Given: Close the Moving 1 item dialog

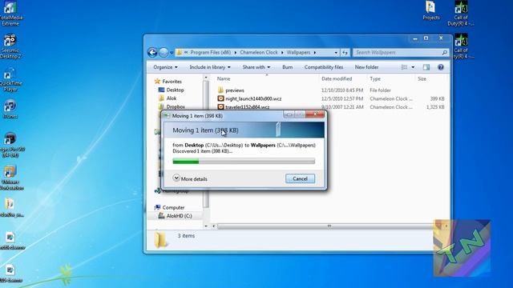Looking at the screenshot, I should coord(315,114).
